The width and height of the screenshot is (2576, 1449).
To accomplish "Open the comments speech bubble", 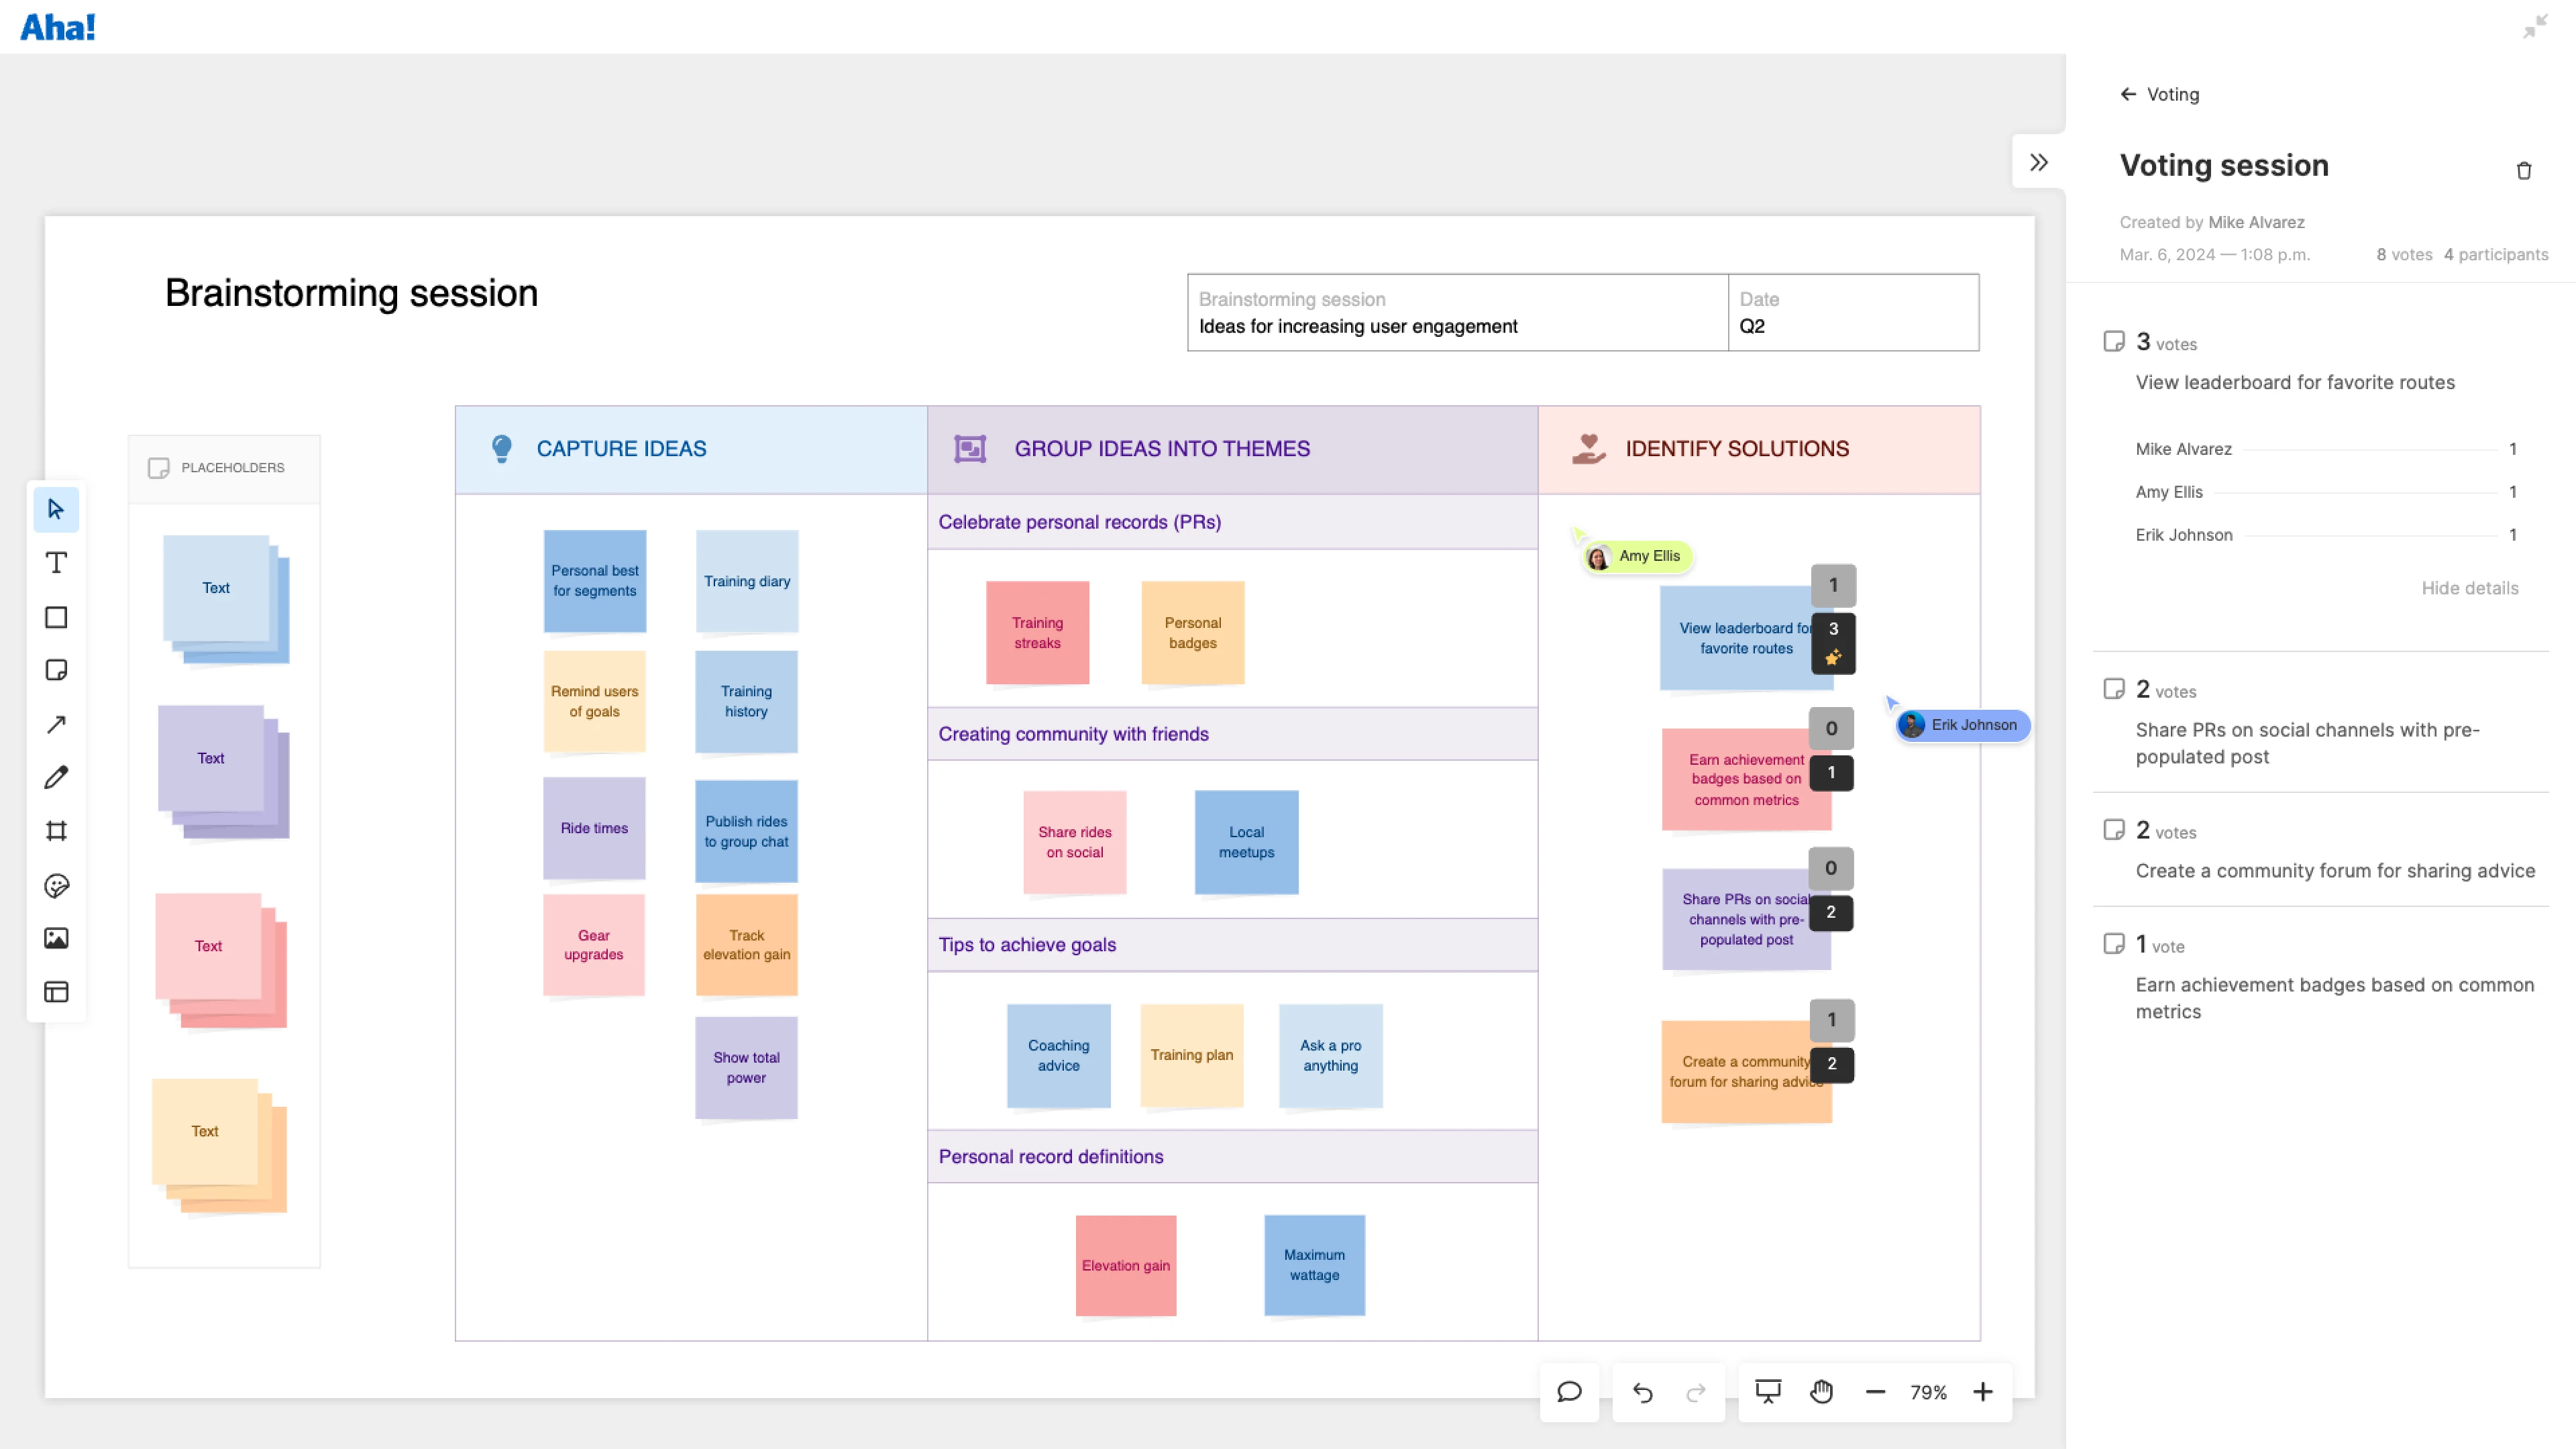I will pos(1569,1392).
